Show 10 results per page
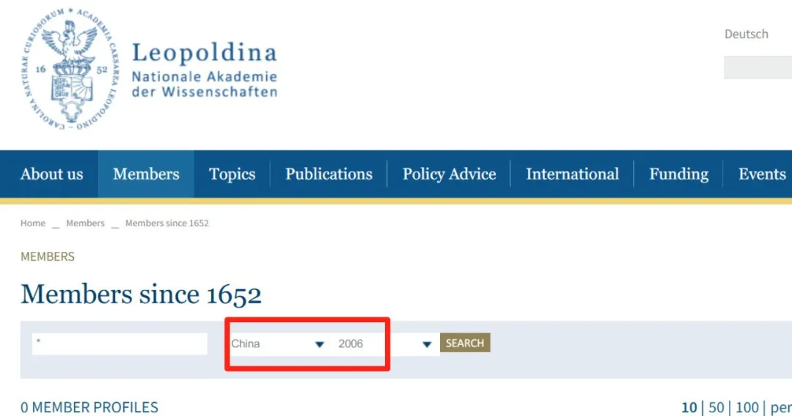The height and width of the screenshot is (416, 792). 689,407
